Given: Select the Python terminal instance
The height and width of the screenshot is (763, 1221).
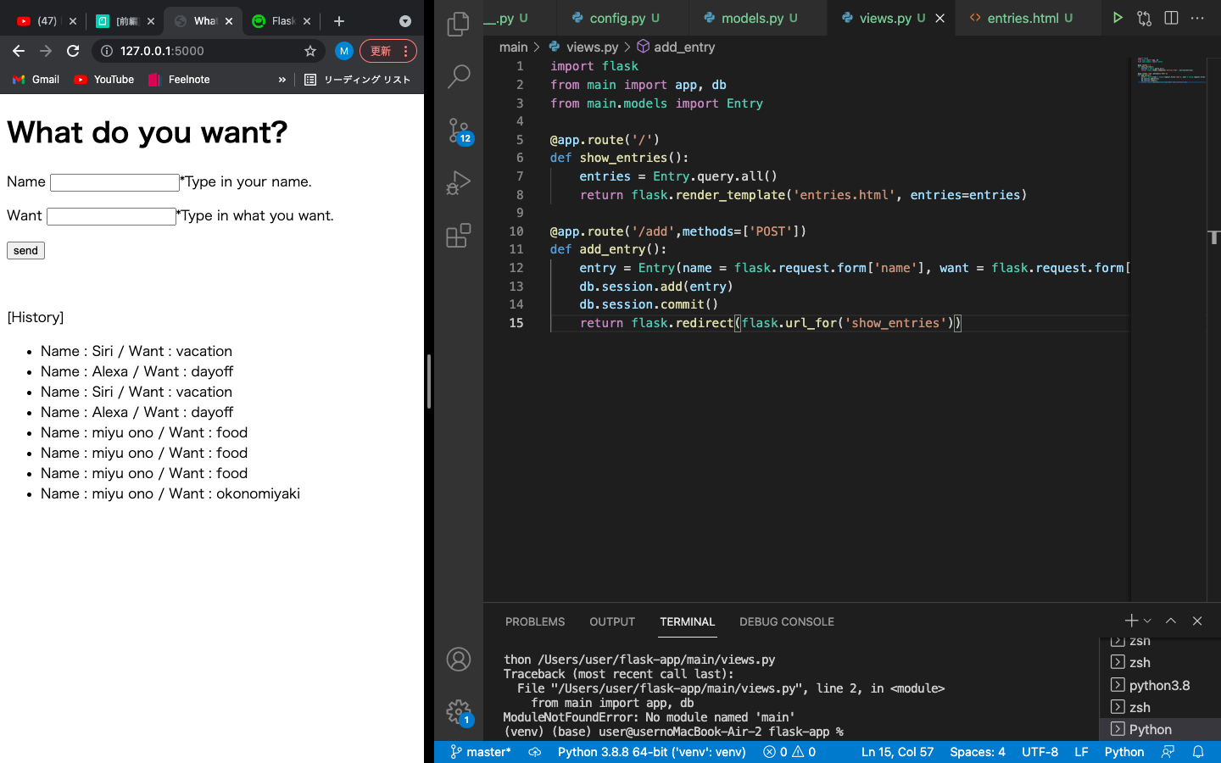Looking at the screenshot, I should click(x=1159, y=729).
